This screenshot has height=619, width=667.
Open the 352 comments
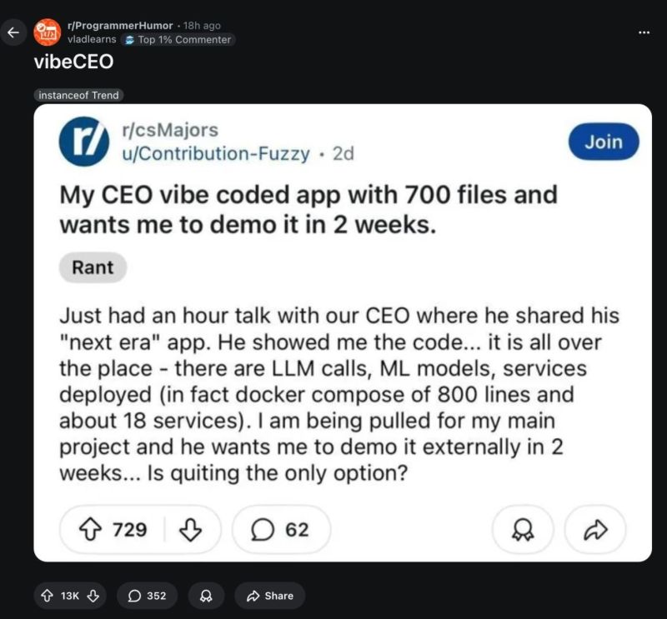click(x=147, y=595)
